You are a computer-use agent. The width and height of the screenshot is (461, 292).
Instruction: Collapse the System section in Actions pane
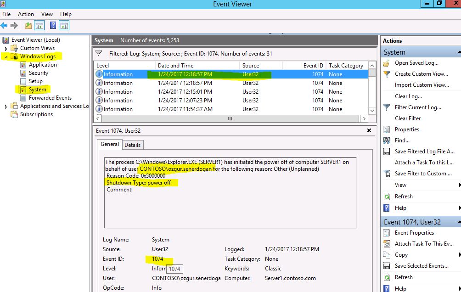tap(459, 52)
